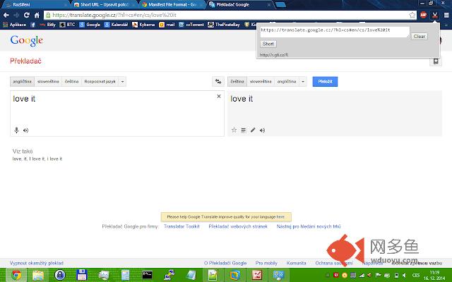Star the translation to save it
The image size is (452, 282).
tap(234, 130)
